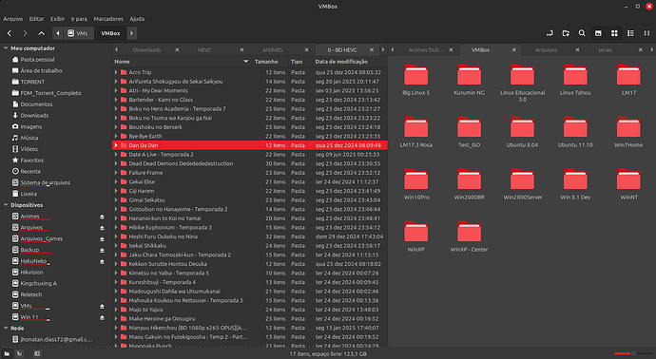Image resolution: width=656 pixels, height=359 pixels.
Task: Open the Kurumin NG folder icon
Action: (x=469, y=75)
